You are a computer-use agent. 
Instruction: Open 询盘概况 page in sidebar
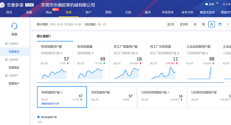coord(15,52)
